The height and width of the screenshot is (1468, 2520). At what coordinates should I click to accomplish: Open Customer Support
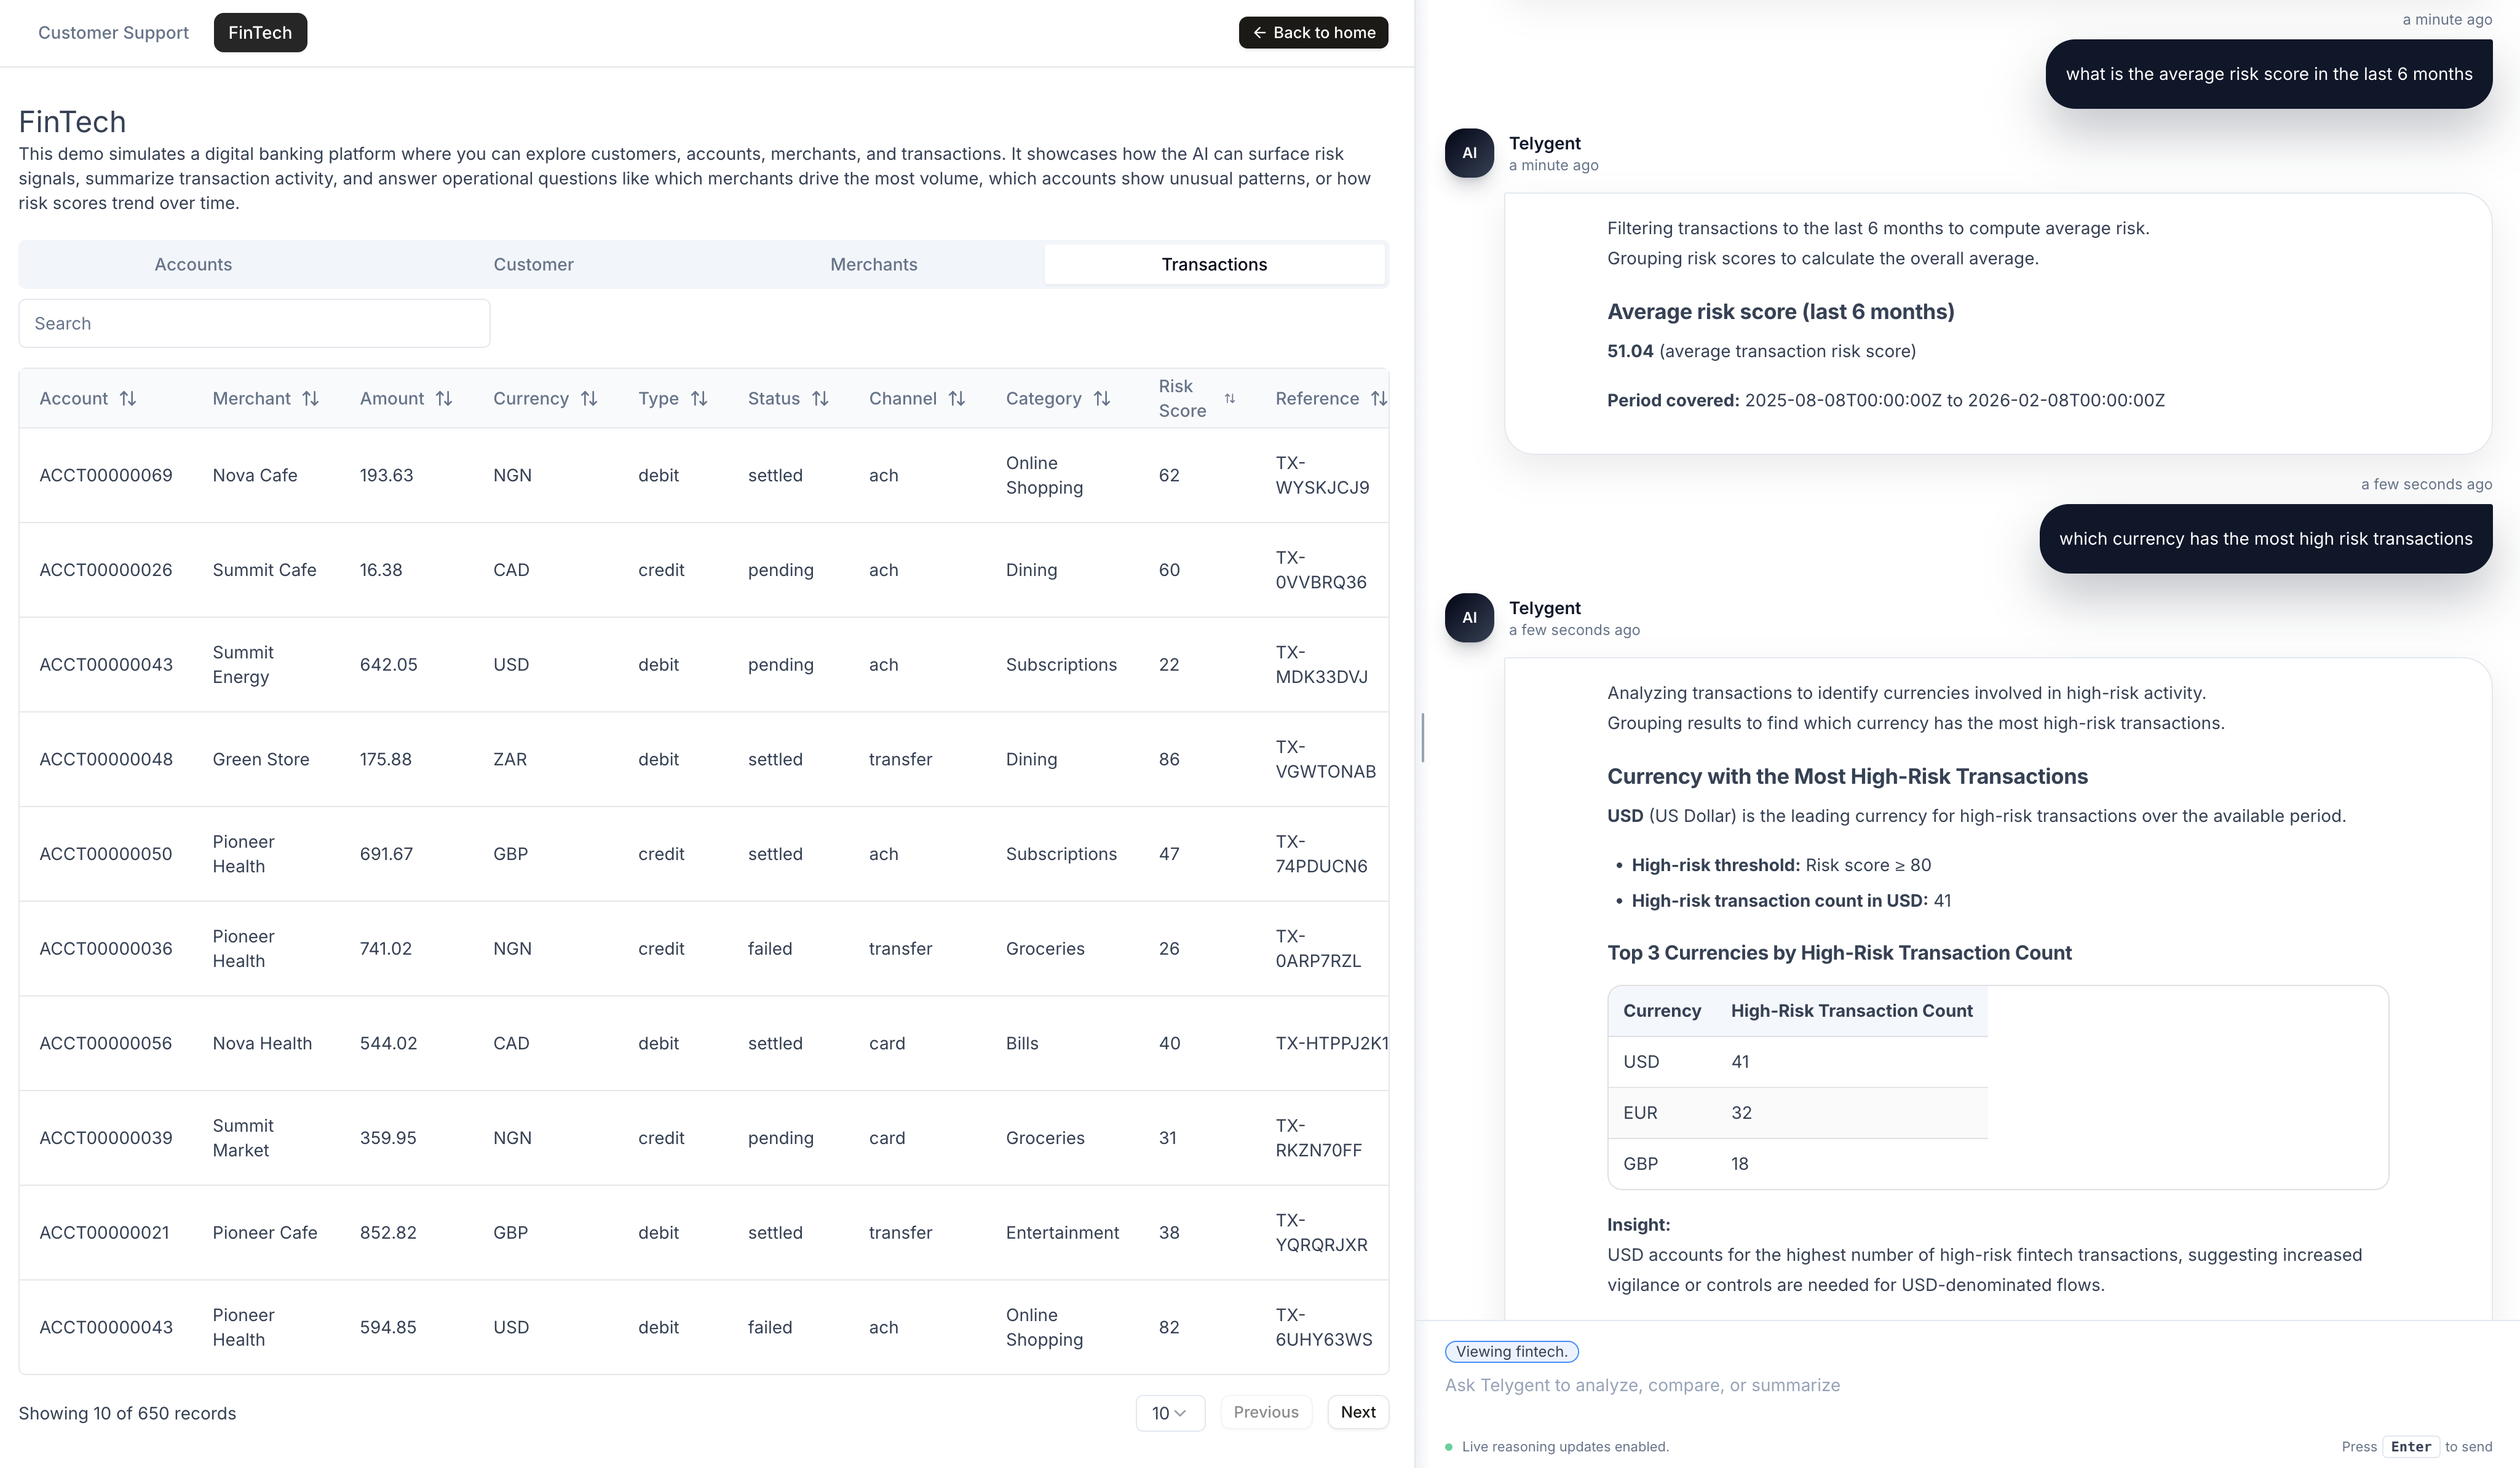point(113,32)
